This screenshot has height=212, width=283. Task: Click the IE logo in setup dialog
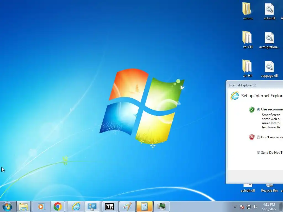pos(235,96)
